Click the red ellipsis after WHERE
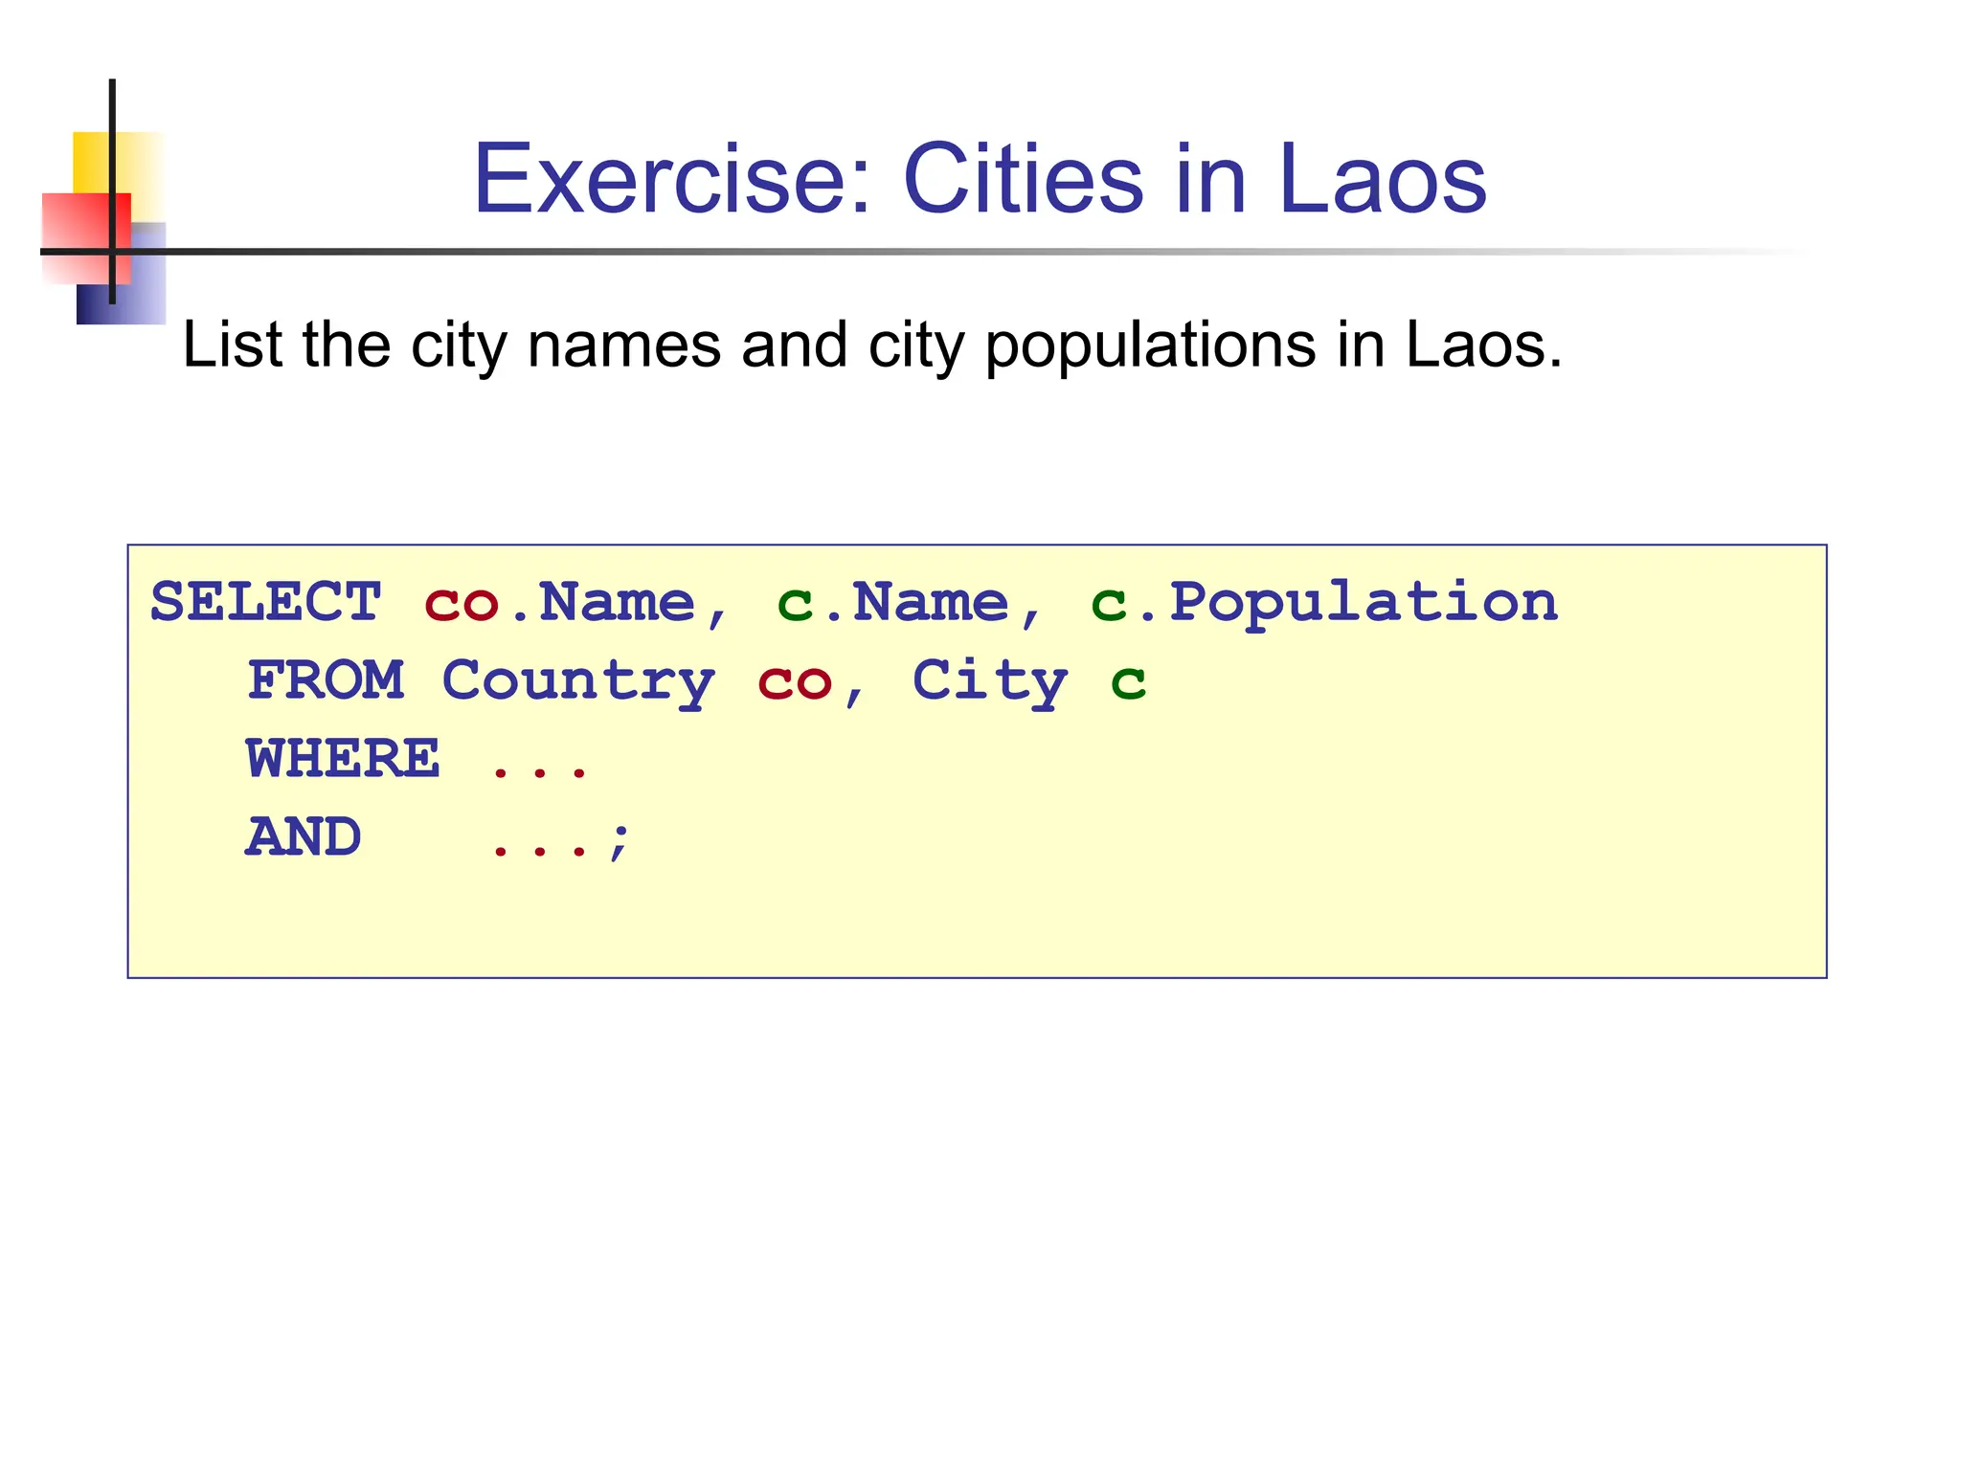1961x1470 pixels. (x=539, y=768)
